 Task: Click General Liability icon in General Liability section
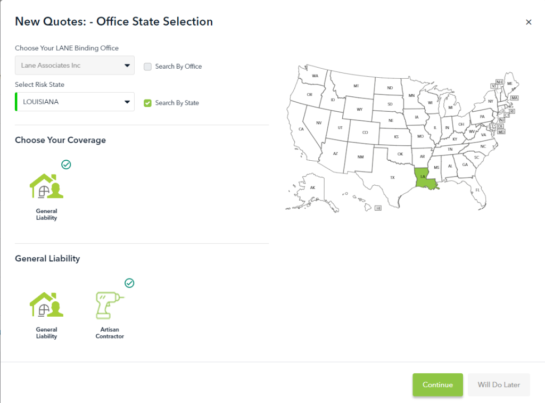(46, 305)
